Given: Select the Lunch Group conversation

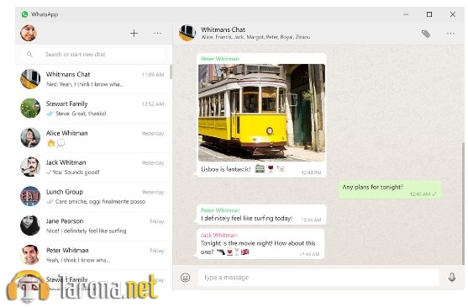Looking at the screenshot, I should click(93, 196).
